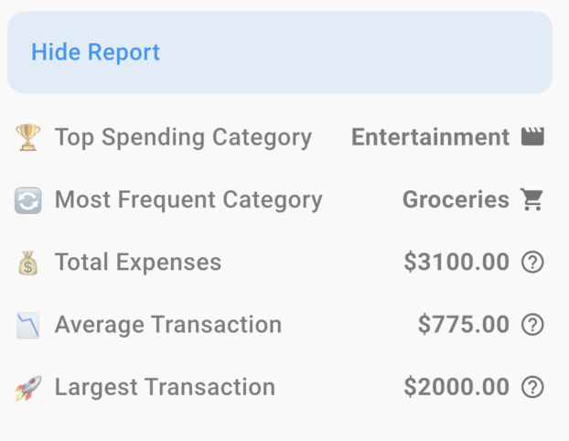The width and height of the screenshot is (569, 441).
Task: Click the declining chart icon
Action: tap(28, 325)
